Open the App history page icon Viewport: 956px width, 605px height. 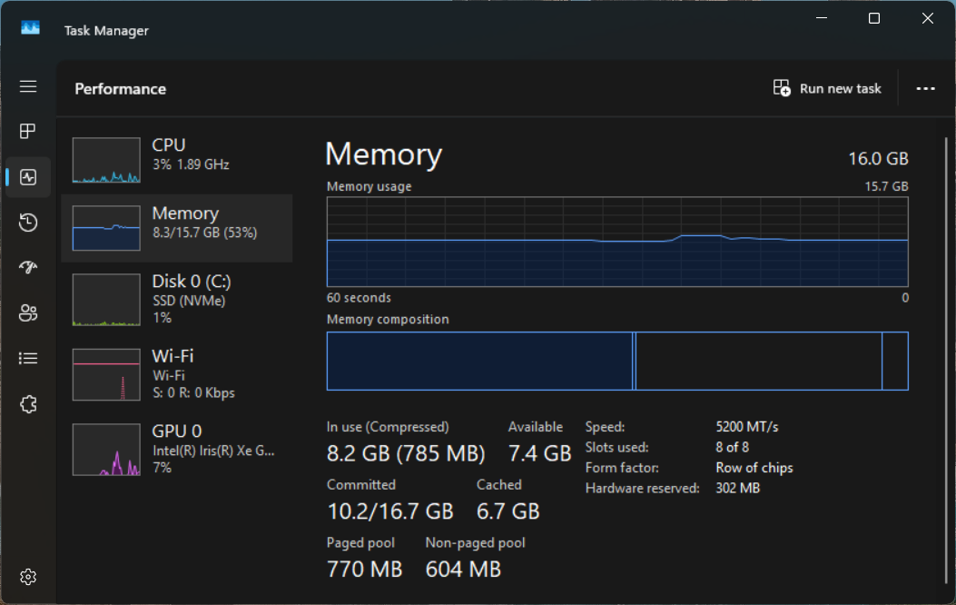tap(28, 223)
